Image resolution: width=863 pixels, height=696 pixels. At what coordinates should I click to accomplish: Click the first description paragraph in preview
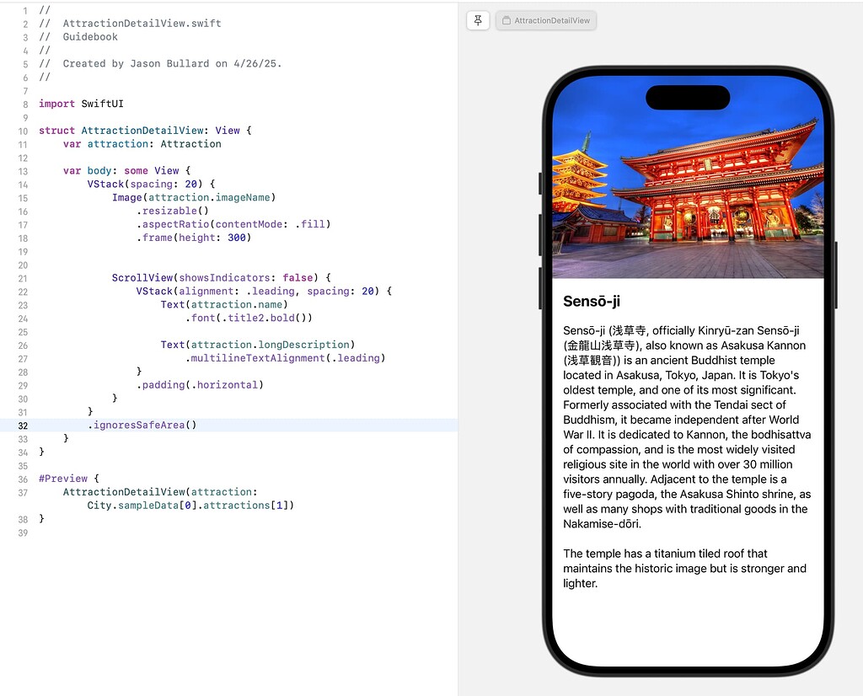tap(687, 426)
